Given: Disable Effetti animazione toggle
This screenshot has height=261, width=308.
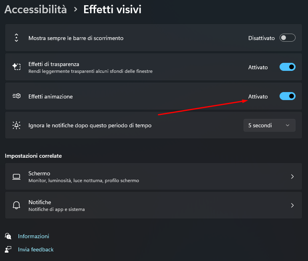Looking at the screenshot, I should pos(287,96).
